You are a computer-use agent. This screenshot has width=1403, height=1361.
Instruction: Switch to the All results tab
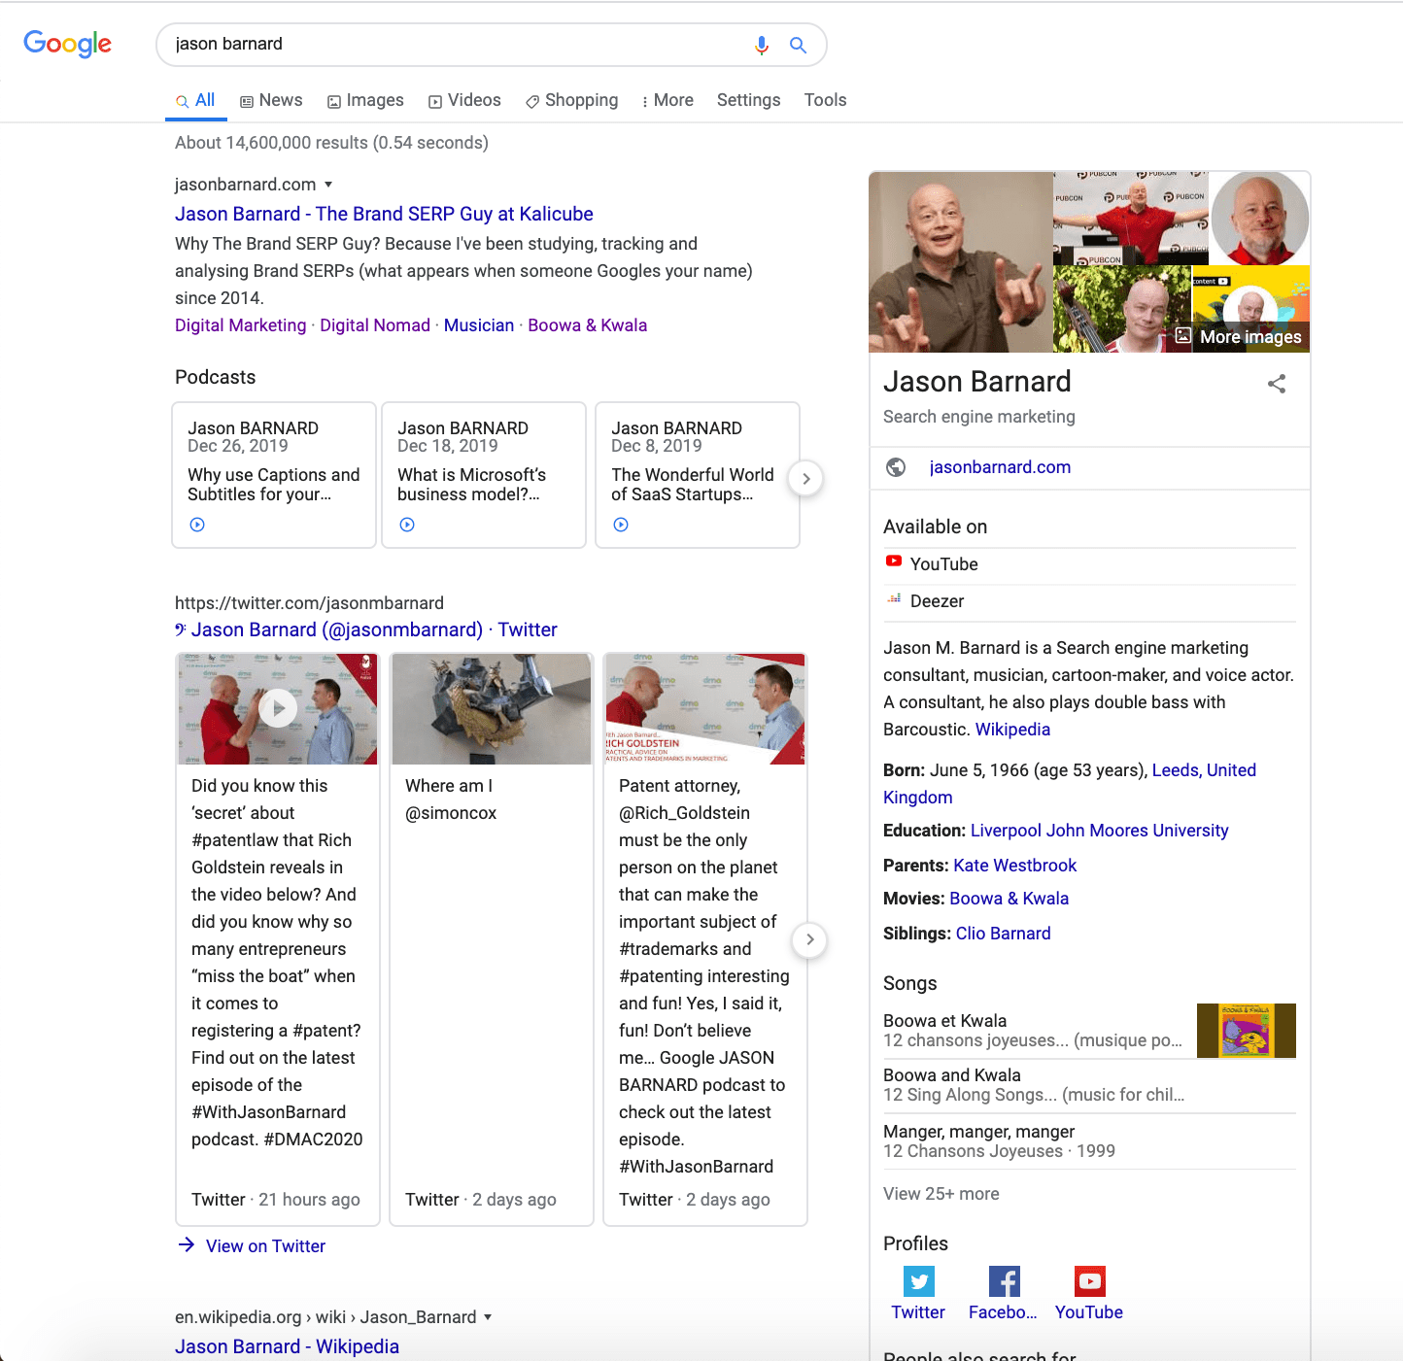tap(195, 100)
